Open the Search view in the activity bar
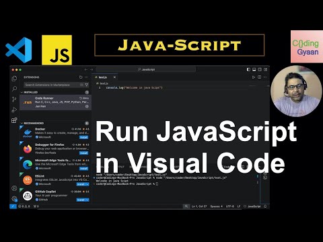 (14, 89)
